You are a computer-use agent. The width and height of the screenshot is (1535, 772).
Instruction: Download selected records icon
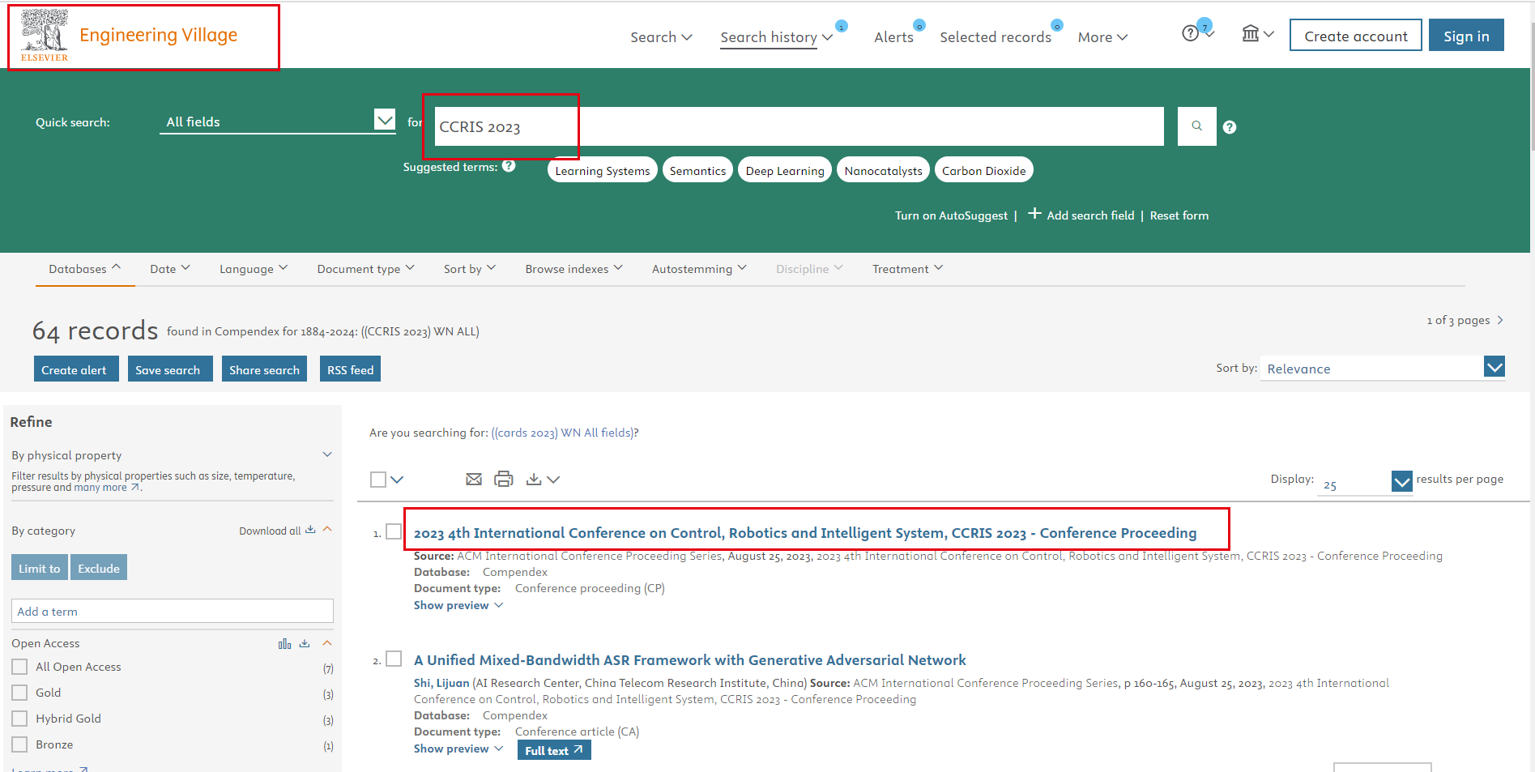[534, 480]
